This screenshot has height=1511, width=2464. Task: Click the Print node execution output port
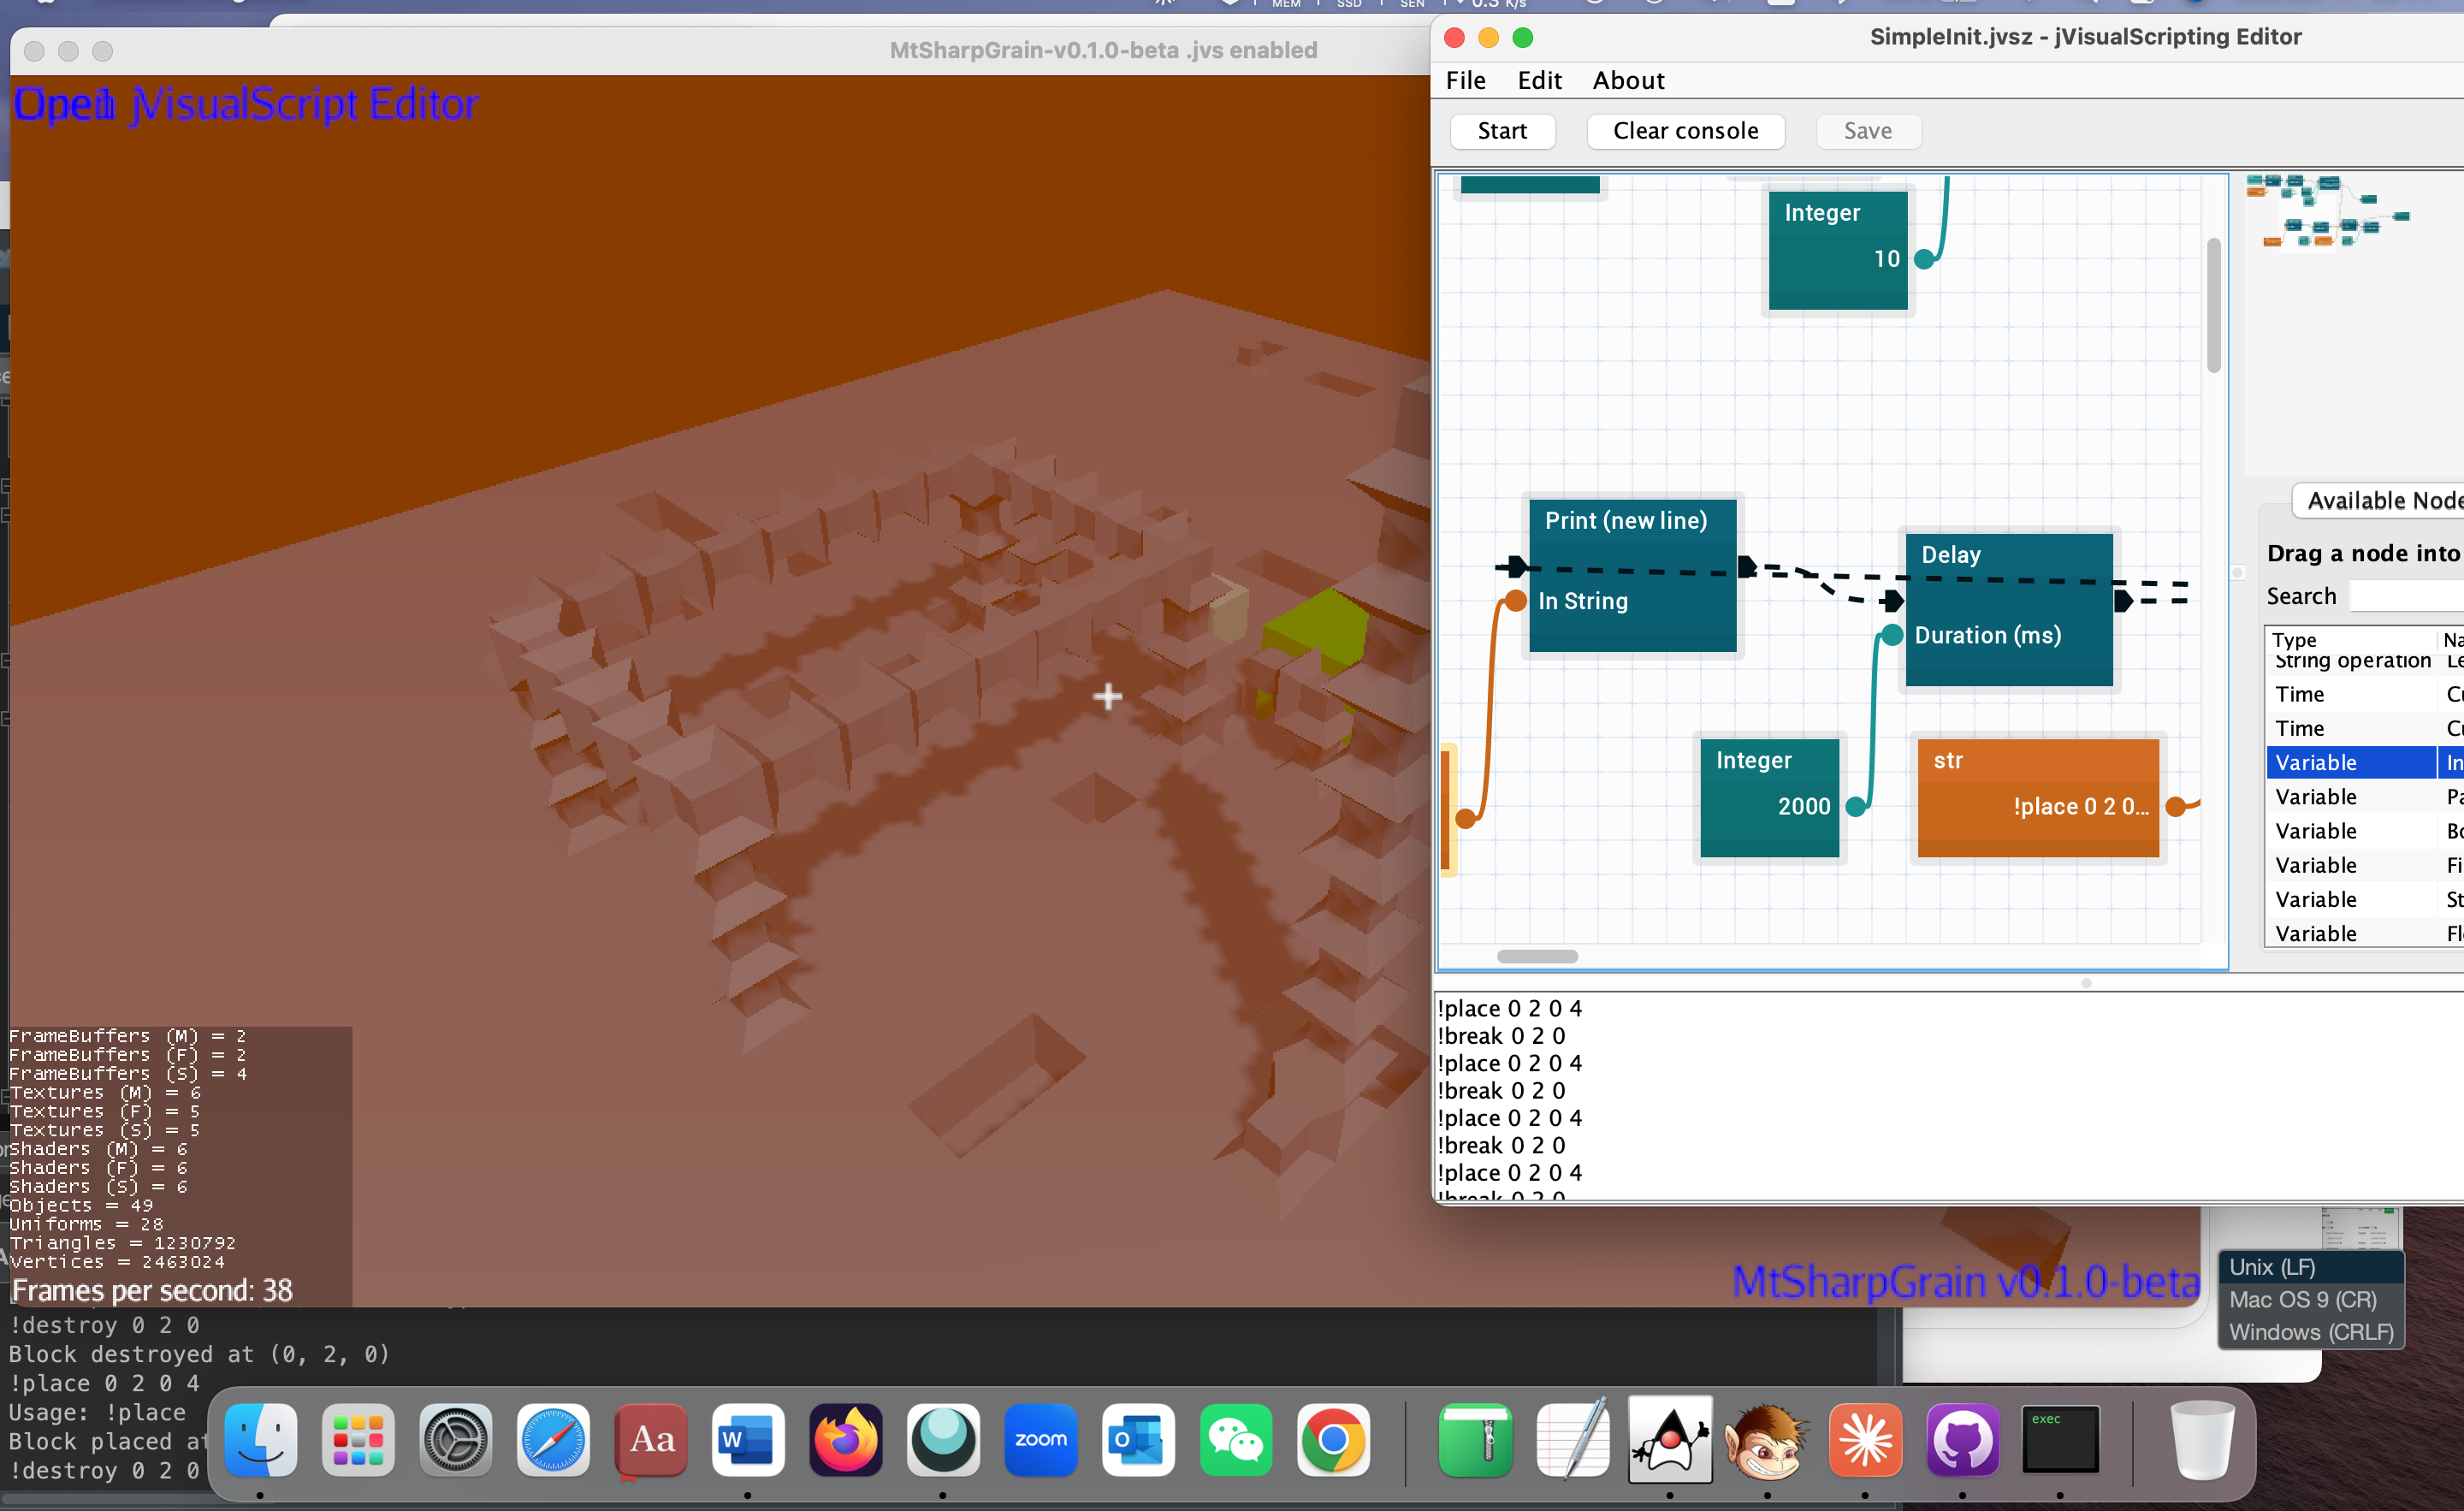1747,566
